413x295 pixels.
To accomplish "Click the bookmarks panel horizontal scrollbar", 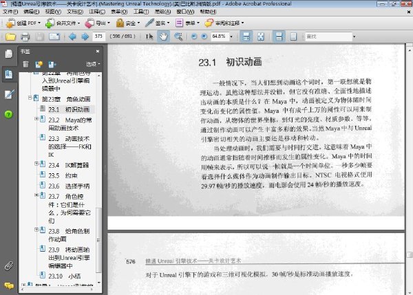I will click(x=59, y=289).
